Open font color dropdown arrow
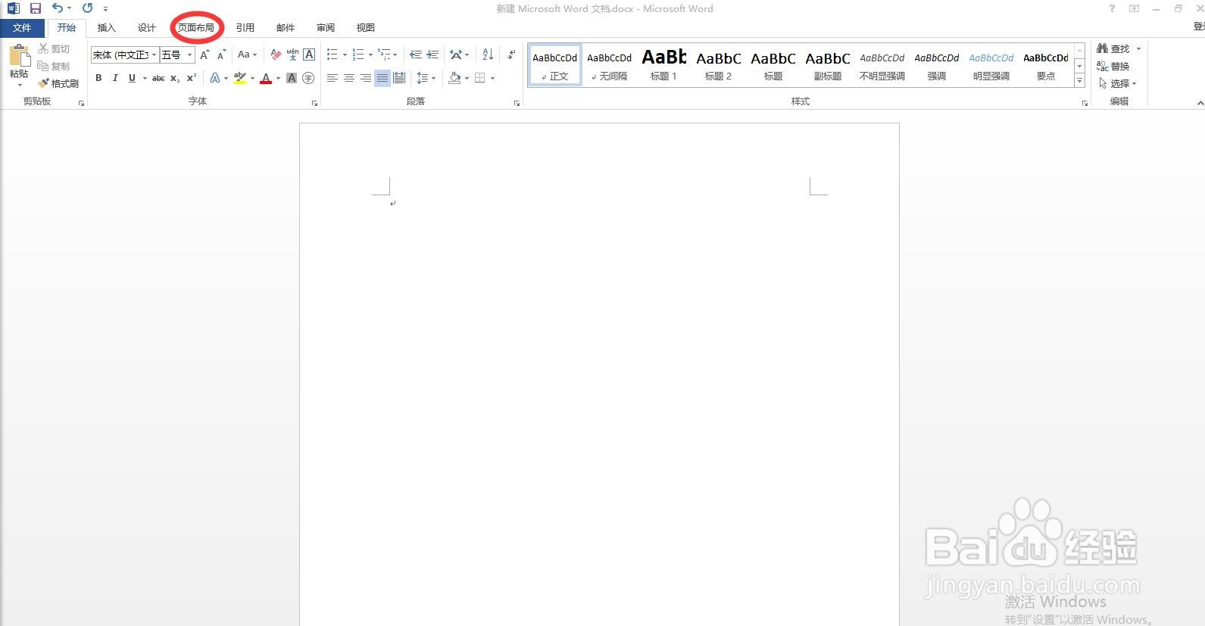This screenshot has height=626, width=1205. pyautogui.click(x=278, y=78)
